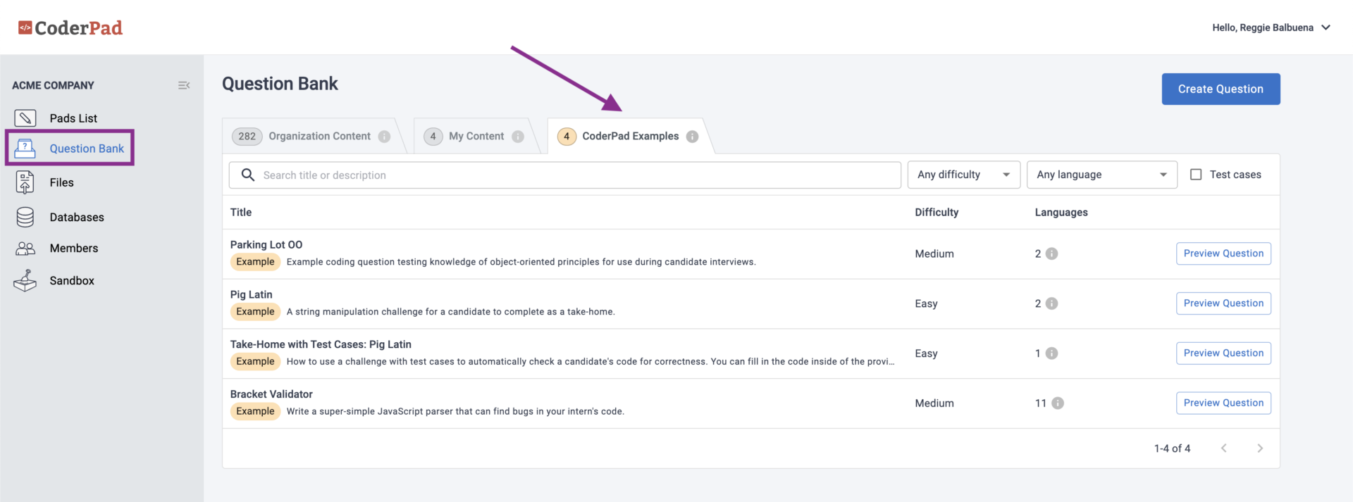Click the Create Question button

pyautogui.click(x=1221, y=89)
